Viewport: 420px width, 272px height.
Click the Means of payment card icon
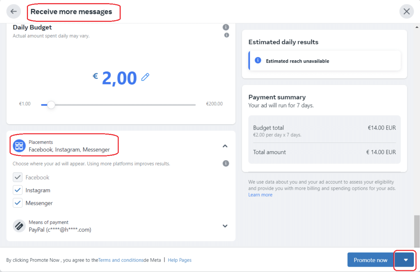(19, 226)
